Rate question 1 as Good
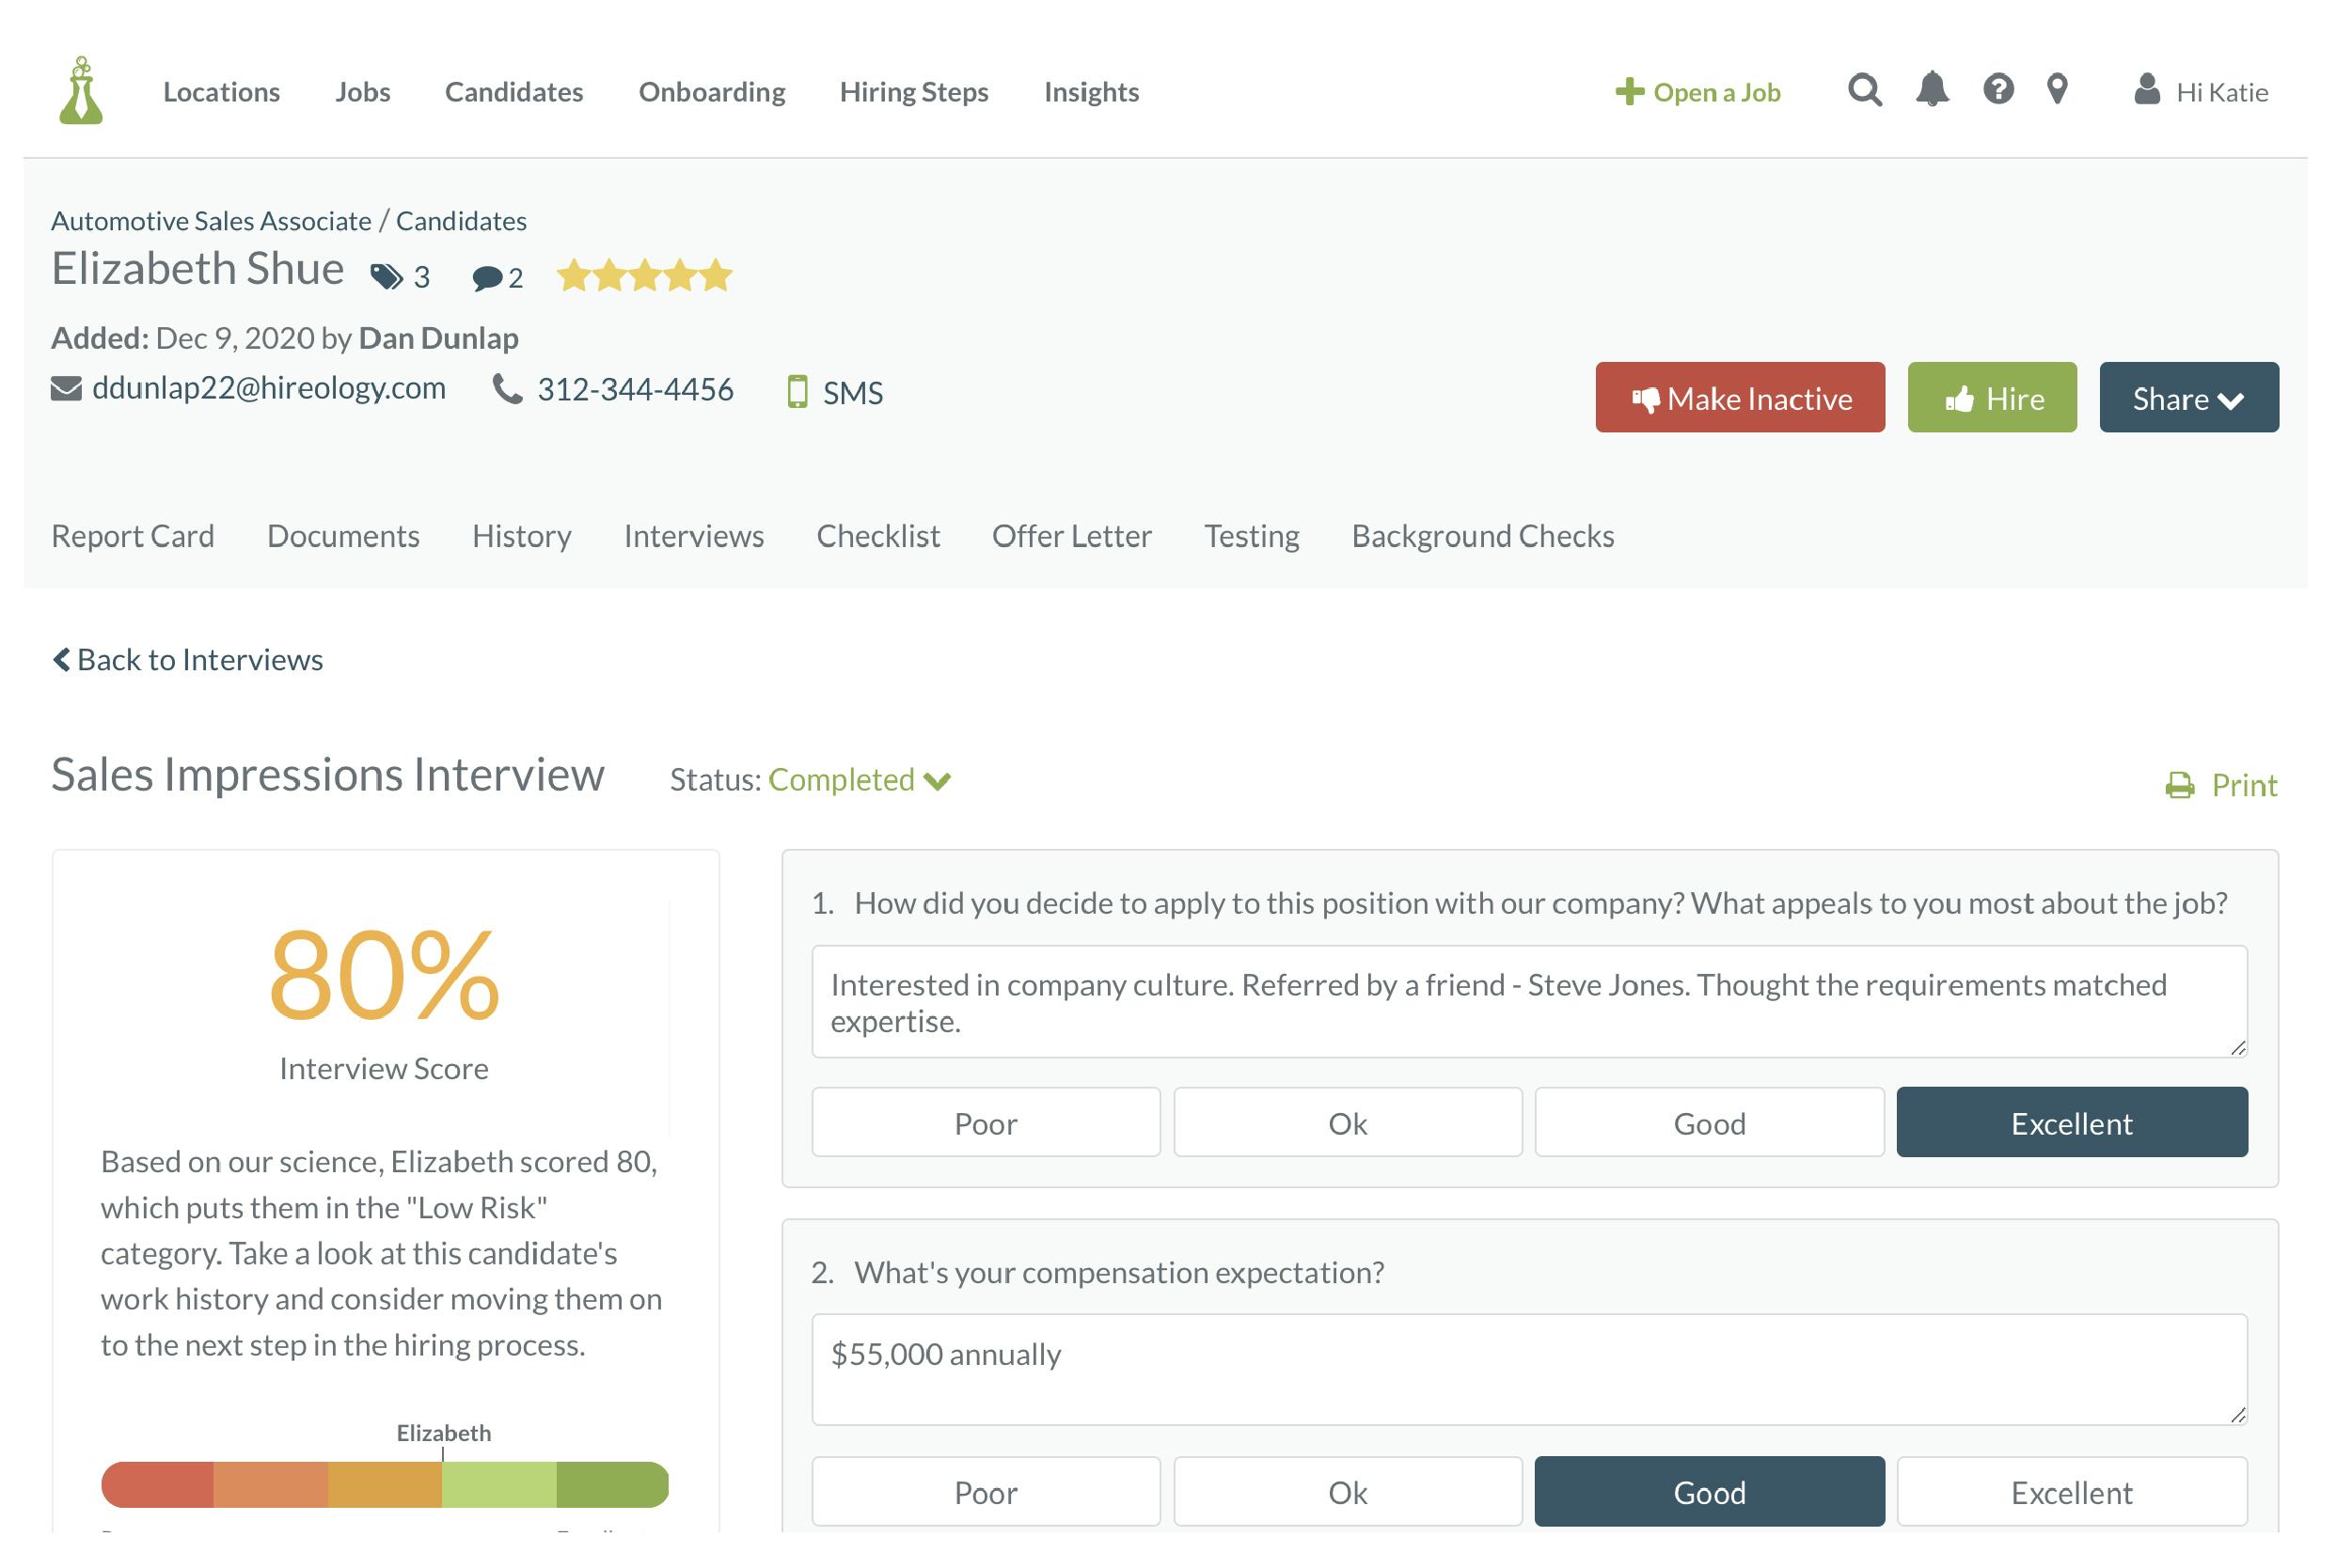2352x1568 pixels. point(1709,1123)
